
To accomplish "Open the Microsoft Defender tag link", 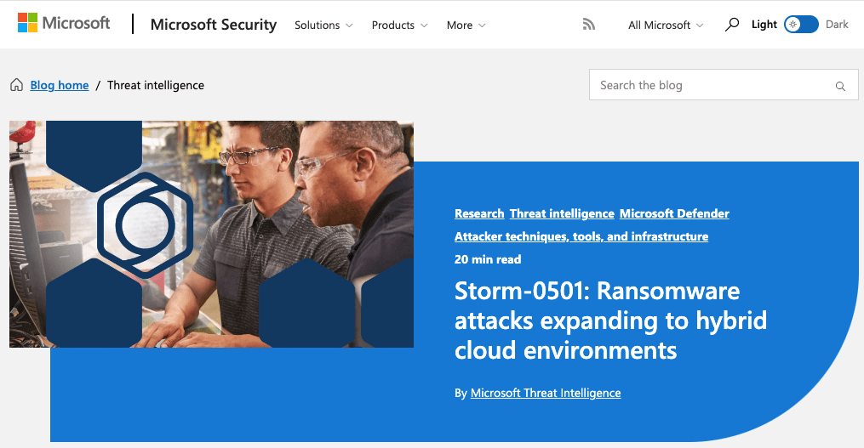I will click(x=674, y=213).
